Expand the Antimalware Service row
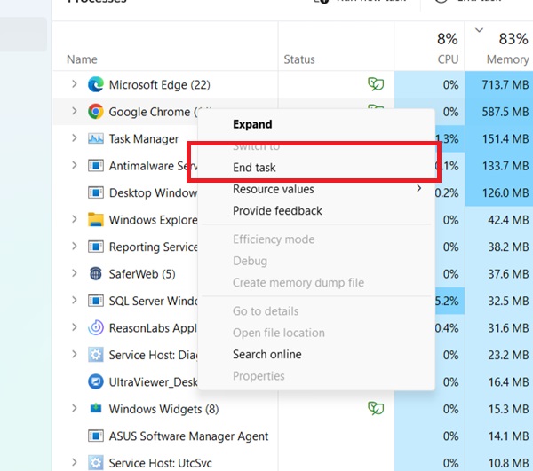 (x=75, y=165)
